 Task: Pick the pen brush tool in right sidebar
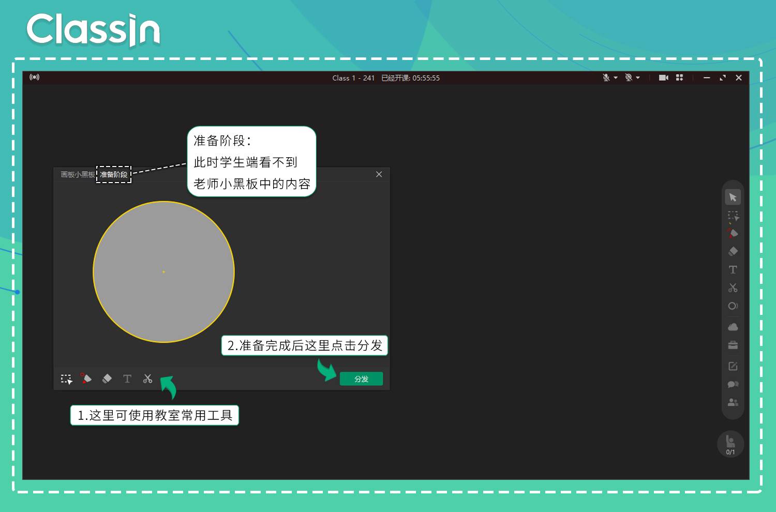pos(733,233)
